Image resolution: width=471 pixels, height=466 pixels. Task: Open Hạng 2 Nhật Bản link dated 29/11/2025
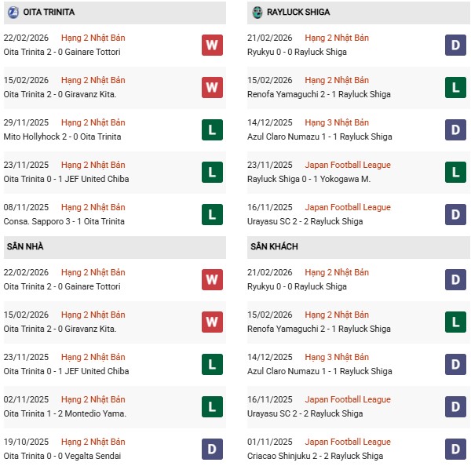click(93, 122)
